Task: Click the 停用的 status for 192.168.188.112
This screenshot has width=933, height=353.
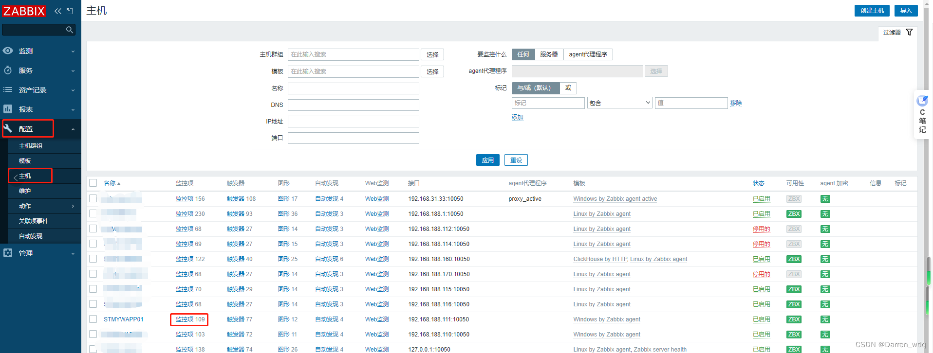Action: [x=761, y=229]
